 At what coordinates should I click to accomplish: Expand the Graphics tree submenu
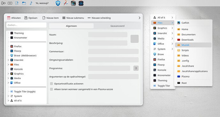(x=8, y=74)
